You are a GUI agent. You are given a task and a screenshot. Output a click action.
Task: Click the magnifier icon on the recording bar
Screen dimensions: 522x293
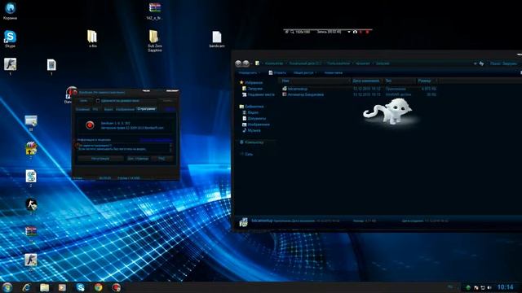[292, 32]
